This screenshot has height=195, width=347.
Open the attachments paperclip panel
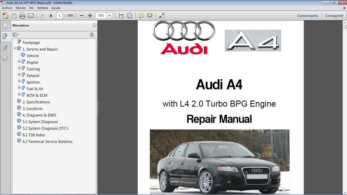pyautogui.click(x=5, y=47)
